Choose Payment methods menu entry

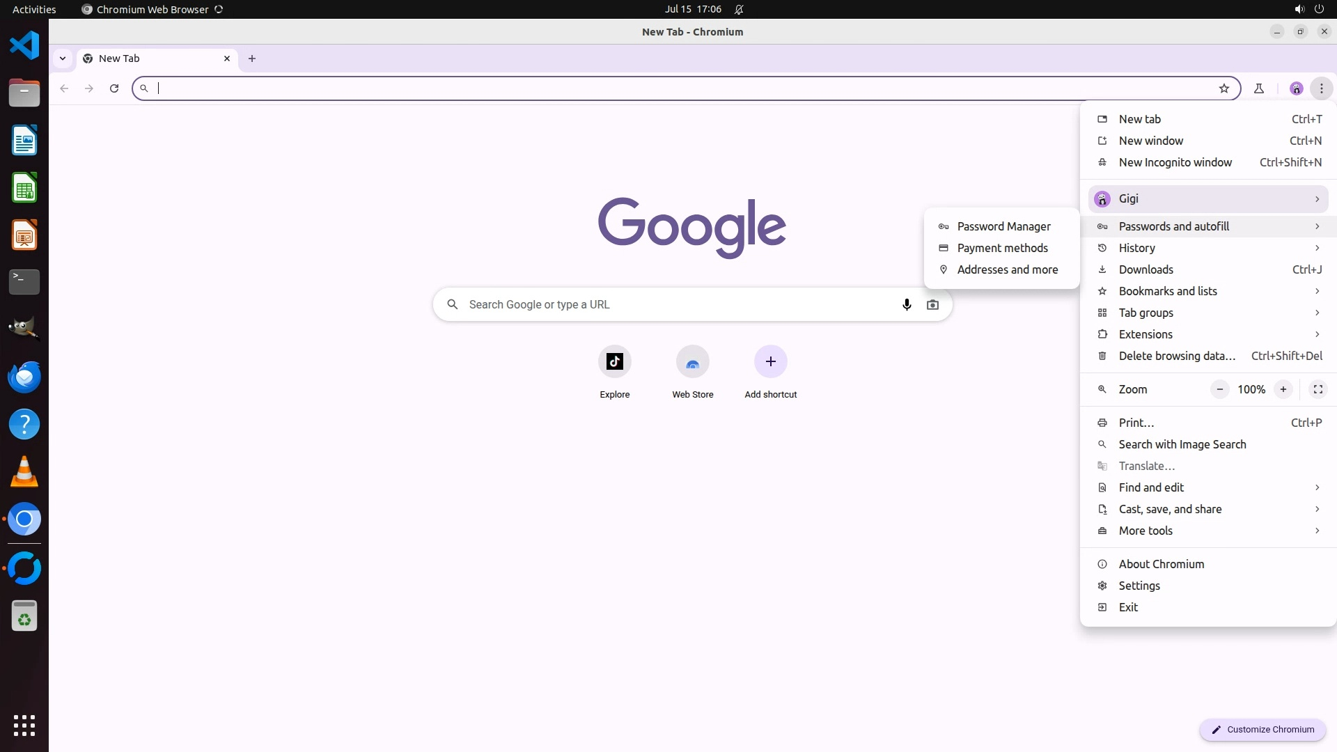coord(1002,248)
